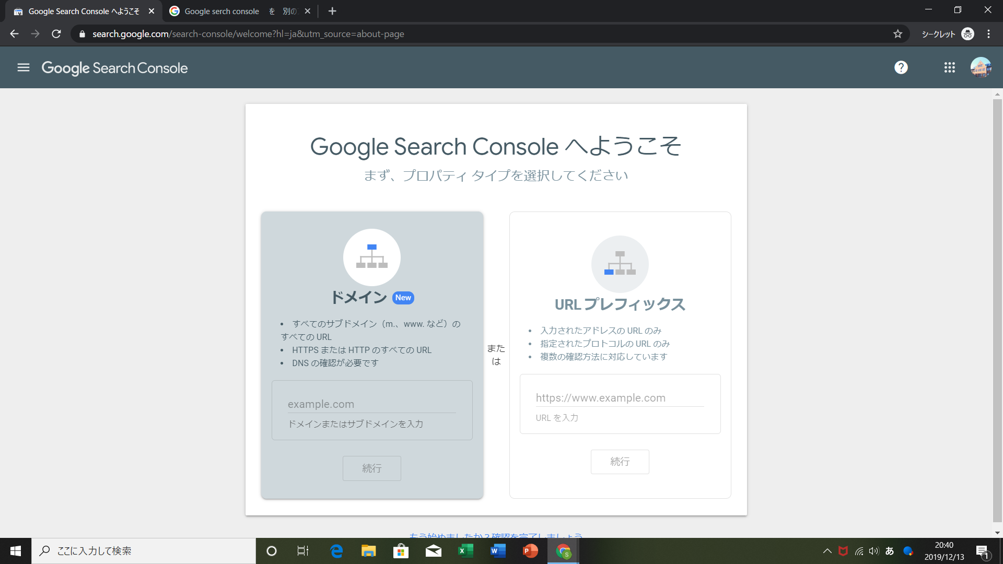The width and height of the screenshot is (1003, 564).
Task: Switch to Google Search Console へようこそ tab
Action: [84, 11]
